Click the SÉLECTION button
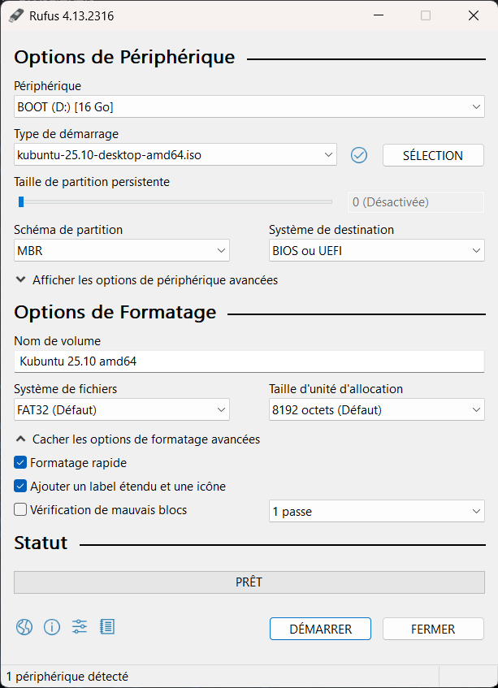This screenshot has width=498, height=688. pos(433,155)
